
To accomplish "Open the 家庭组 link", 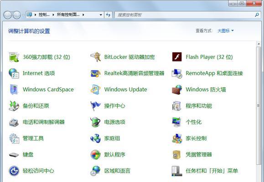I will (112, 138).
